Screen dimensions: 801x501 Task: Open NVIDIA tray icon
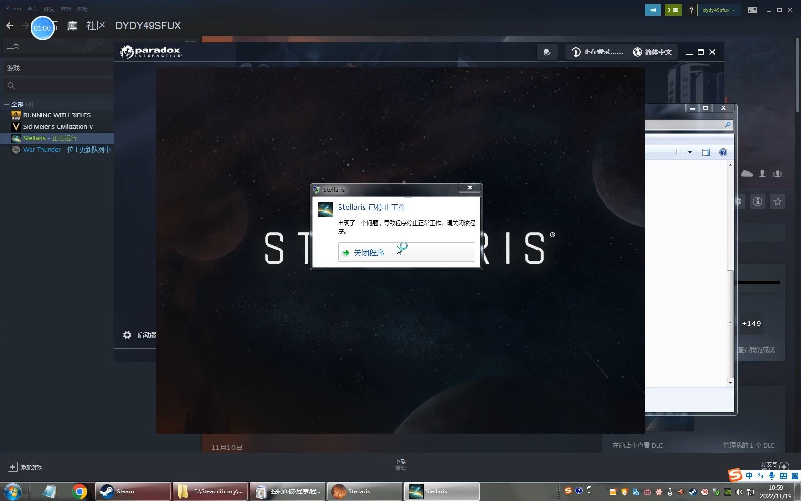[x=728, y=492]
